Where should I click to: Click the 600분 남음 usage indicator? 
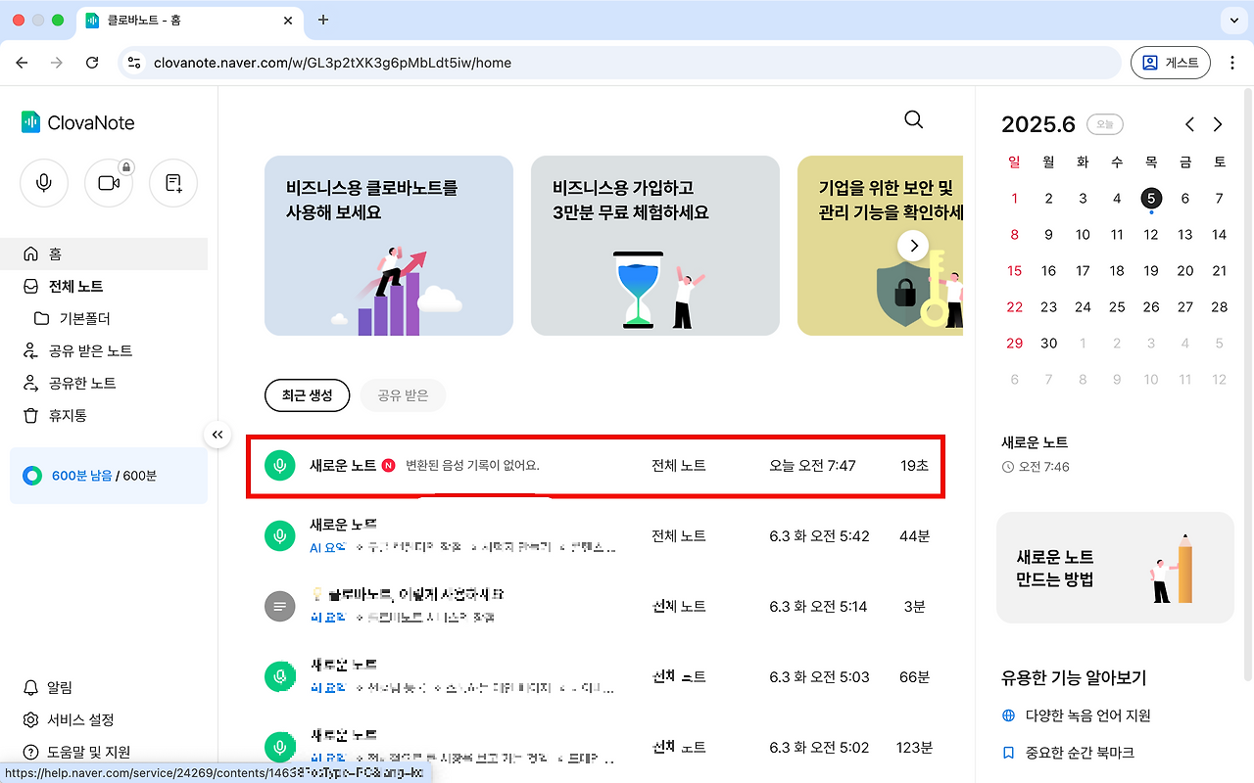[109, 476]
